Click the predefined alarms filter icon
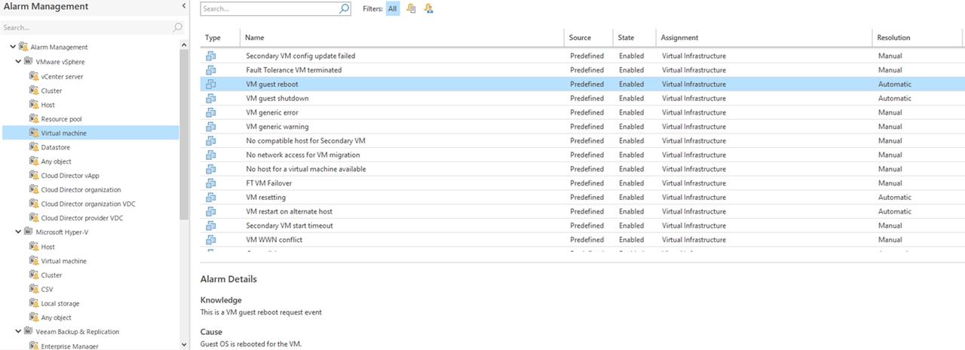Viewport: 965px width, 350px height. [411, 9]
